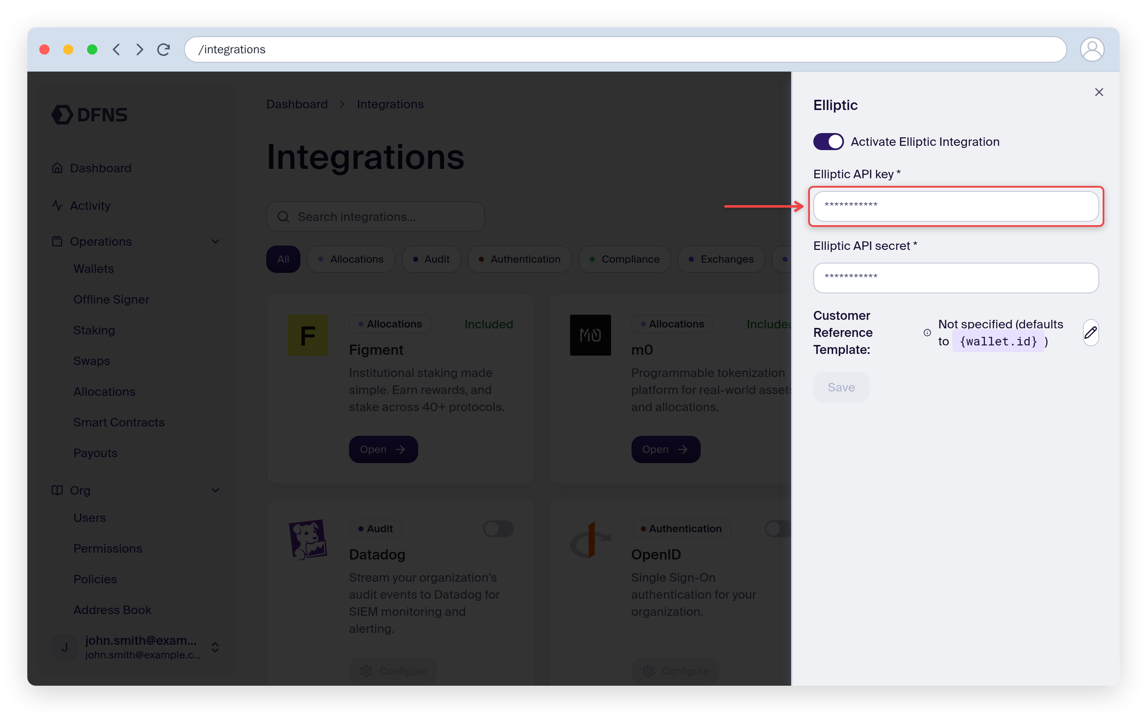Select the All filter chip
Screen dimensions: 1147x713
(x=283, y=259)
